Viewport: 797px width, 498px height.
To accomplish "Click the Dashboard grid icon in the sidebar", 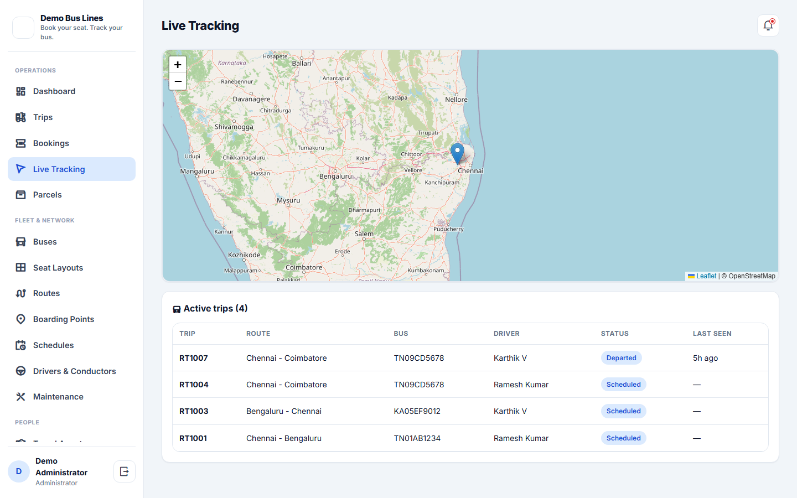I will (21, 91).
